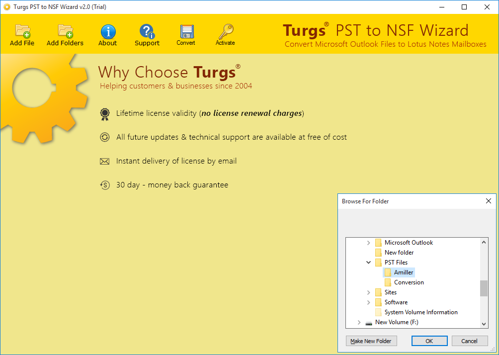Select the Microsoft Outlook folder label

(409, 243)
